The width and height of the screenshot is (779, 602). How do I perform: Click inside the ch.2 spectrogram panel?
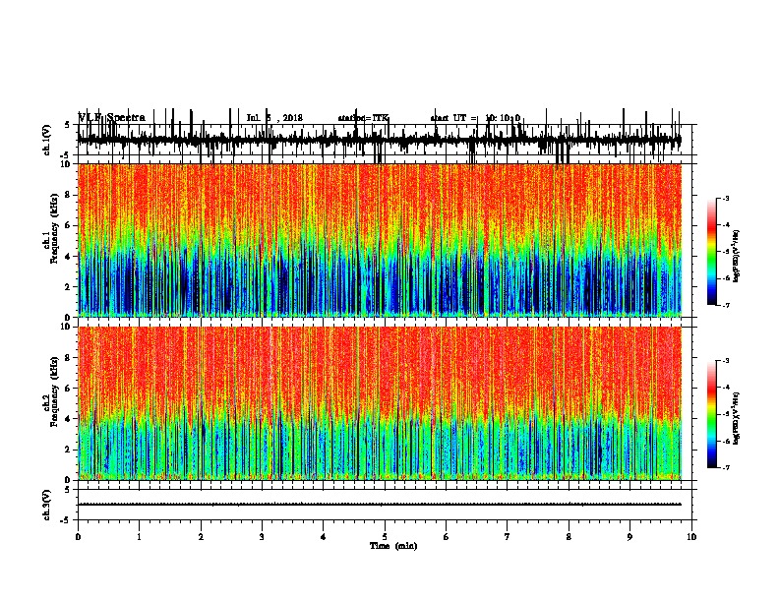coord(380,403)
